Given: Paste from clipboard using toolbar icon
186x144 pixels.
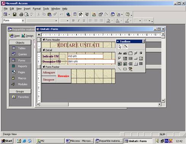Looking at the screenshot, I should 50,15.
